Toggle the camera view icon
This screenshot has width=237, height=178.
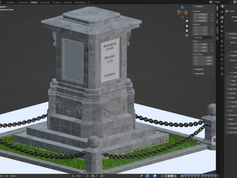pyautogui.click(x=187, y=31)
